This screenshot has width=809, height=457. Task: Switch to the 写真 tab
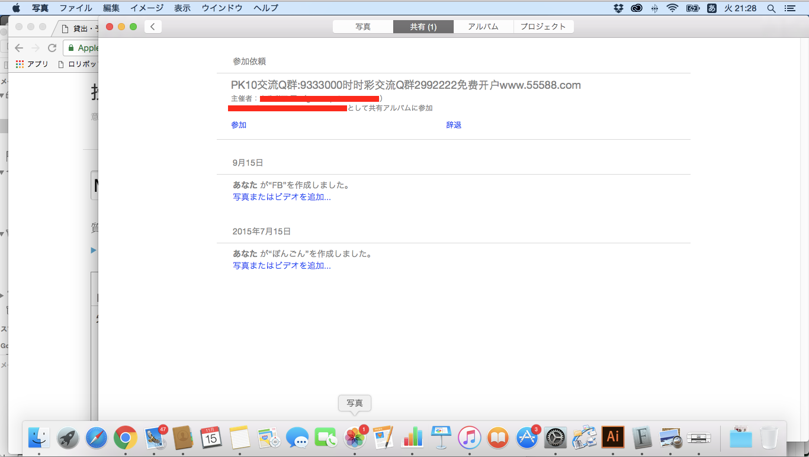363,27
